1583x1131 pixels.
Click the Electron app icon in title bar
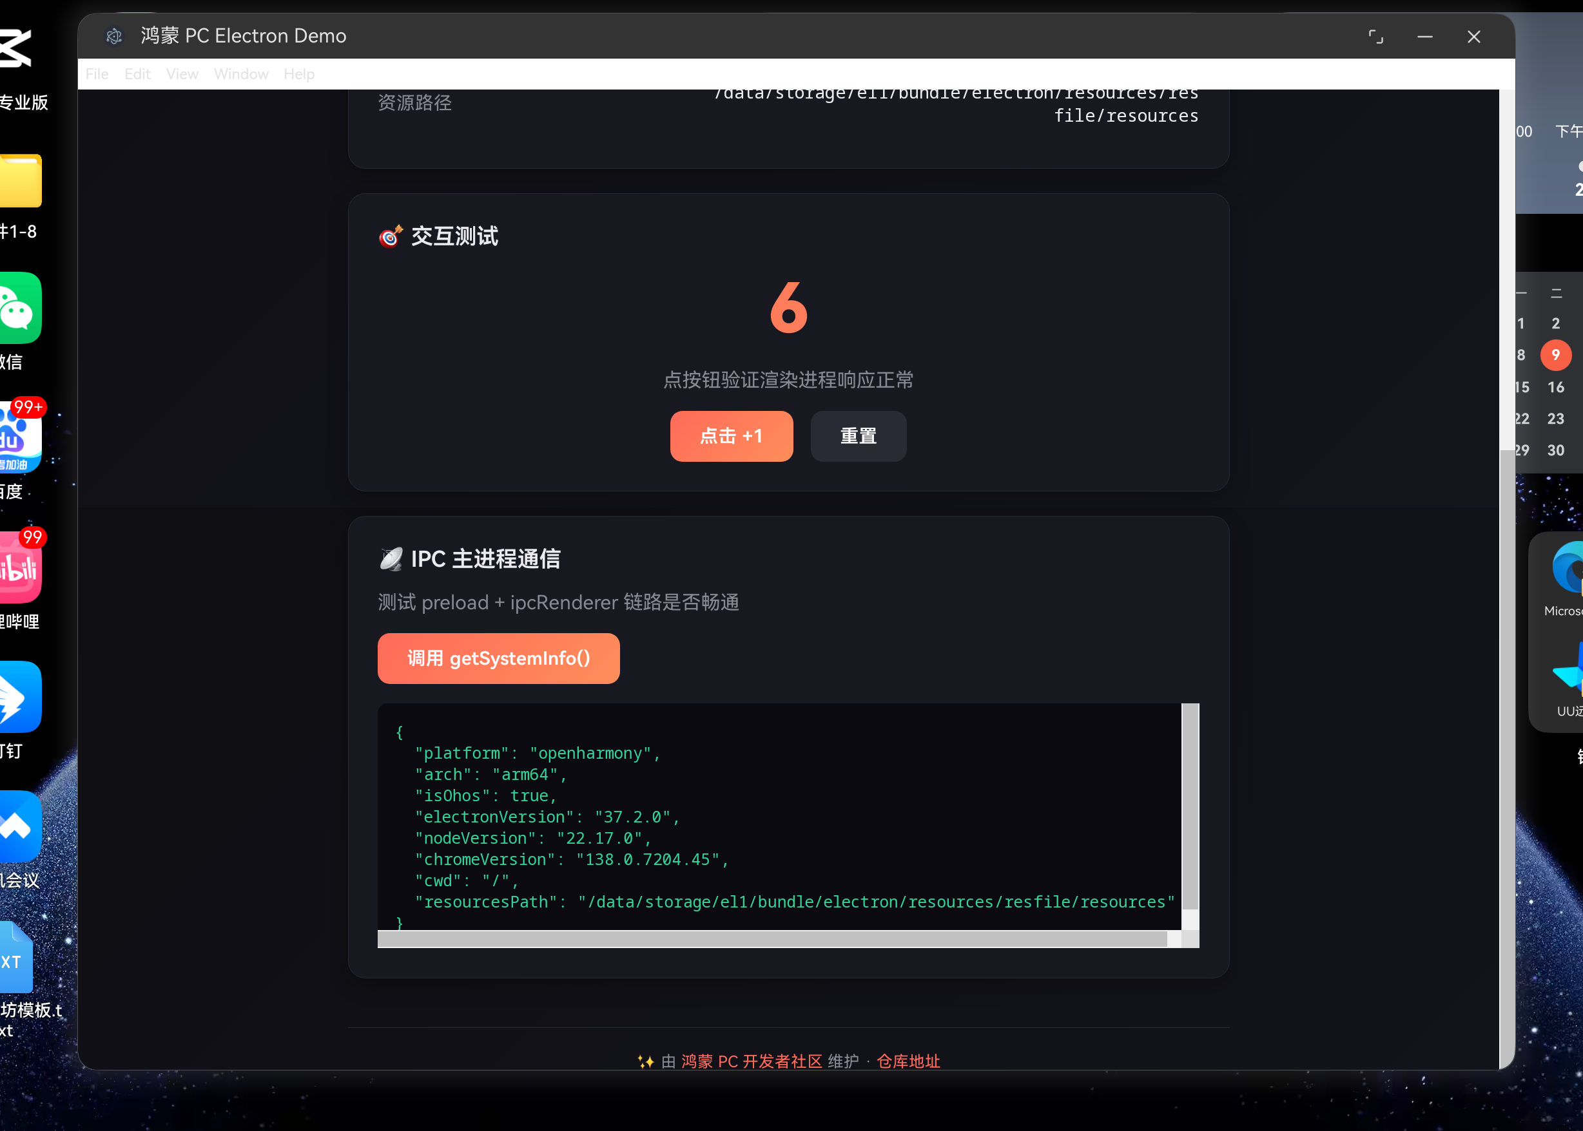(x=114, y=35)
